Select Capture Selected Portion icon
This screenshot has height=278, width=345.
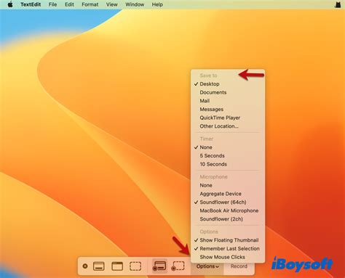(x=135, y=266)
